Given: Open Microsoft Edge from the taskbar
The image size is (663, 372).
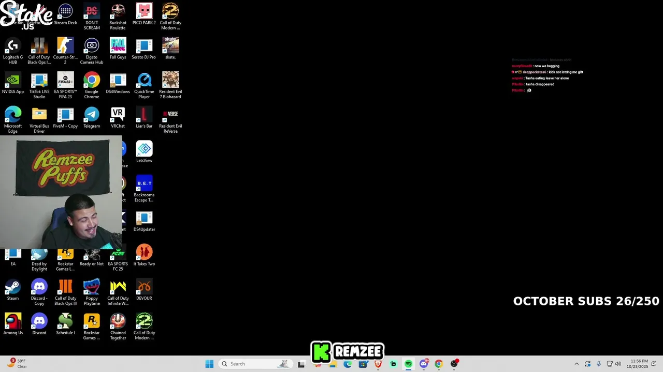Looking at the screenshot, I should [x=348, y=364].
